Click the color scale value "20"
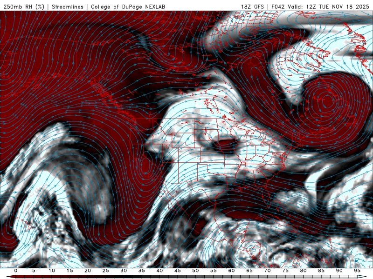 pos(88,271)
